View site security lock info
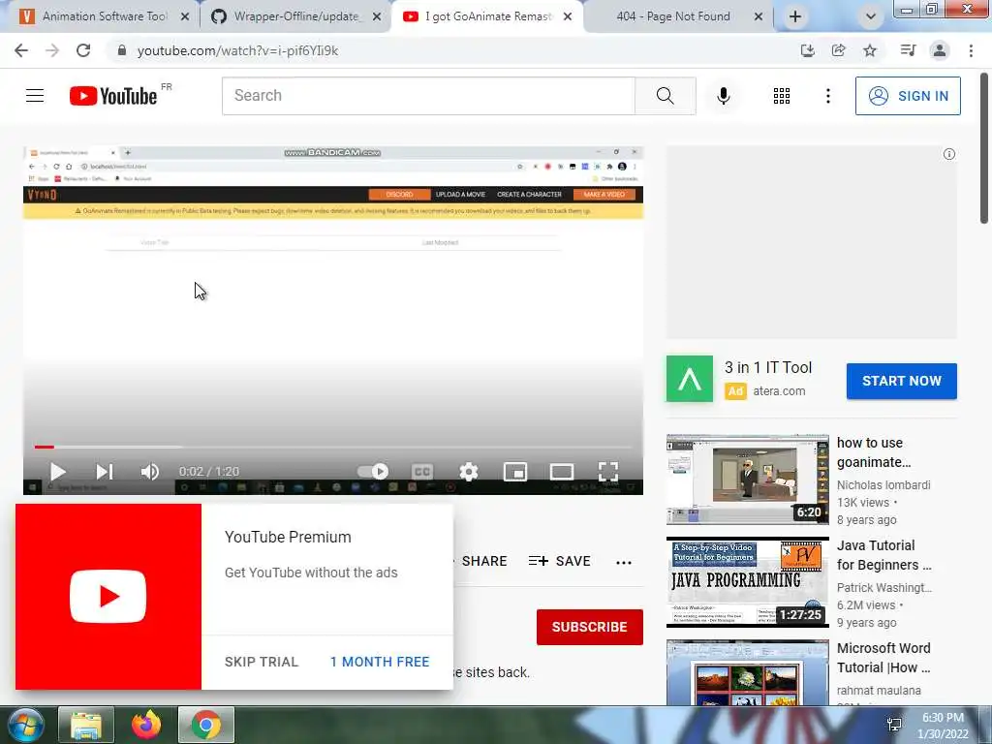 coord(121,50)
